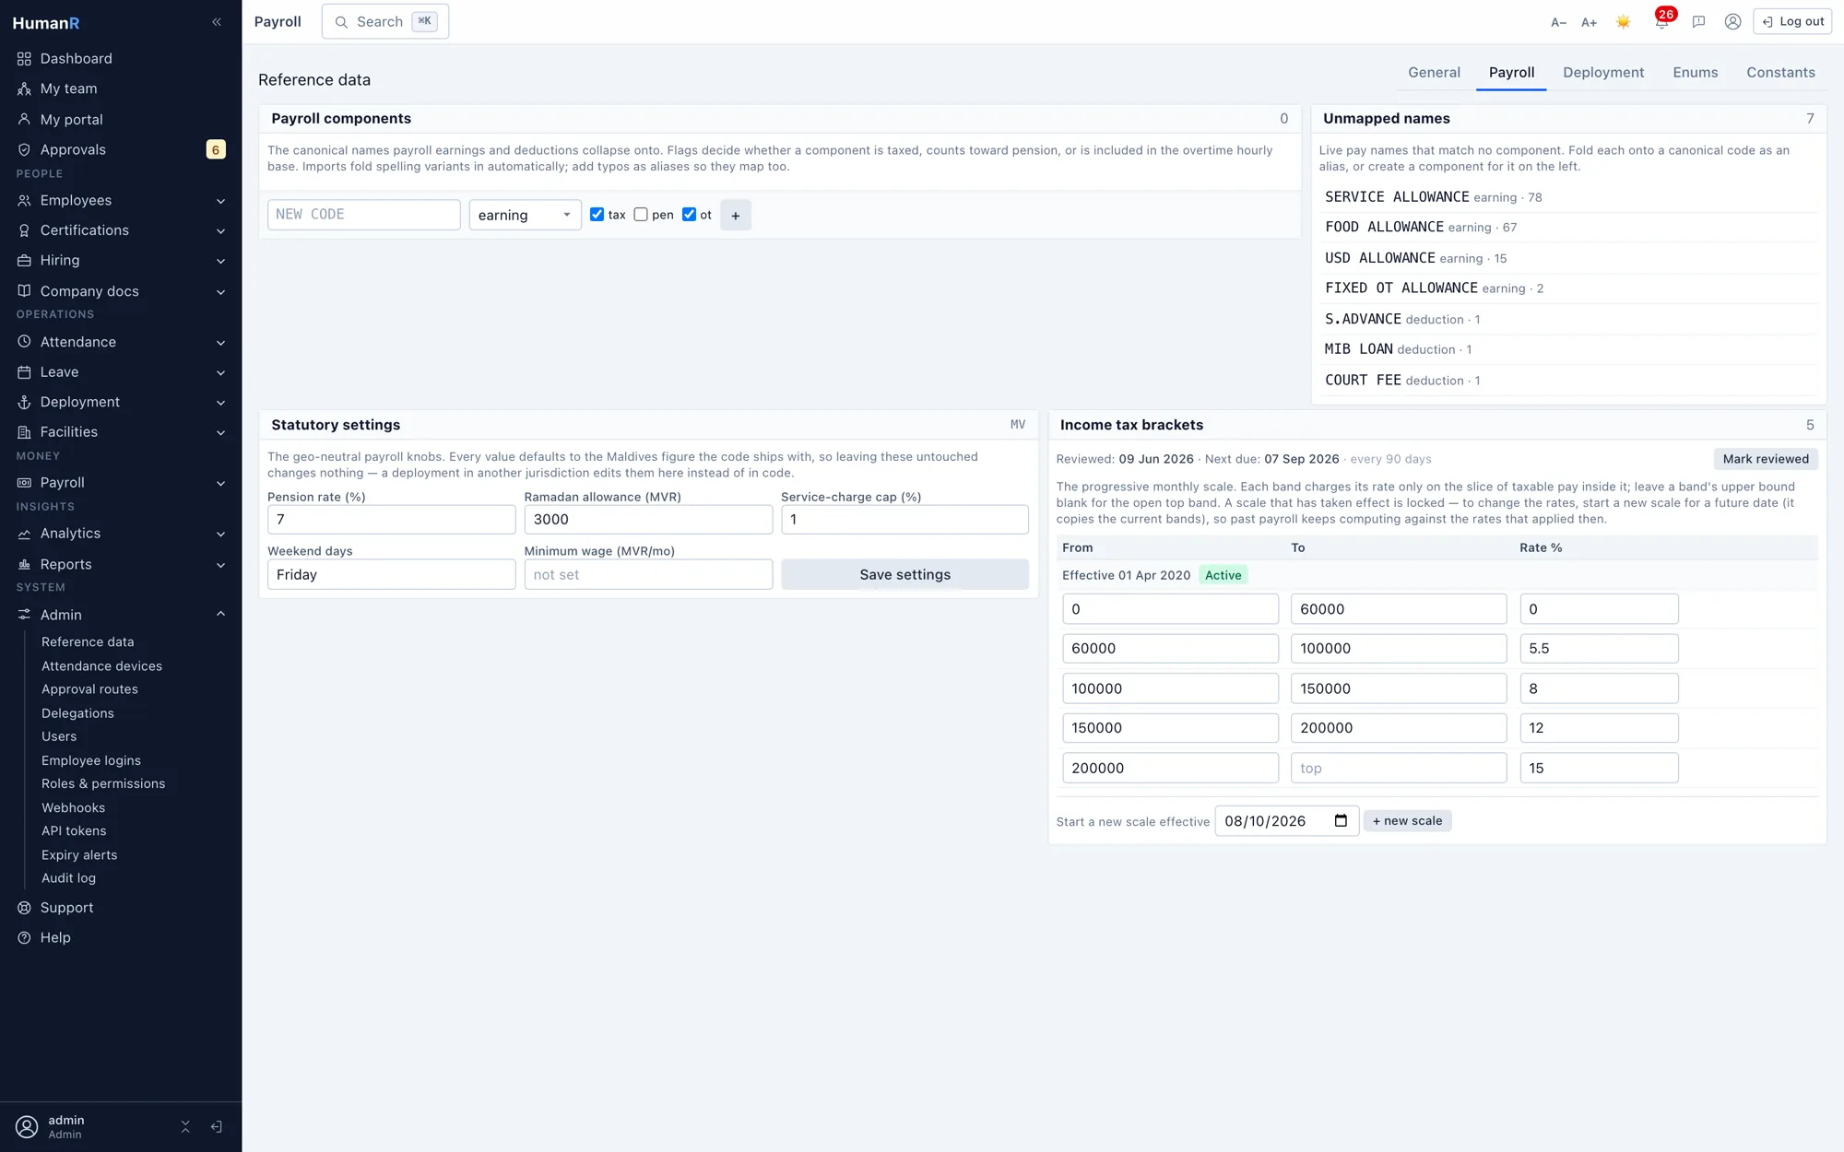The width and height of the screenshot is (1844, 1152).
Task: Open the Webhooks admin page
Action: 73,808
